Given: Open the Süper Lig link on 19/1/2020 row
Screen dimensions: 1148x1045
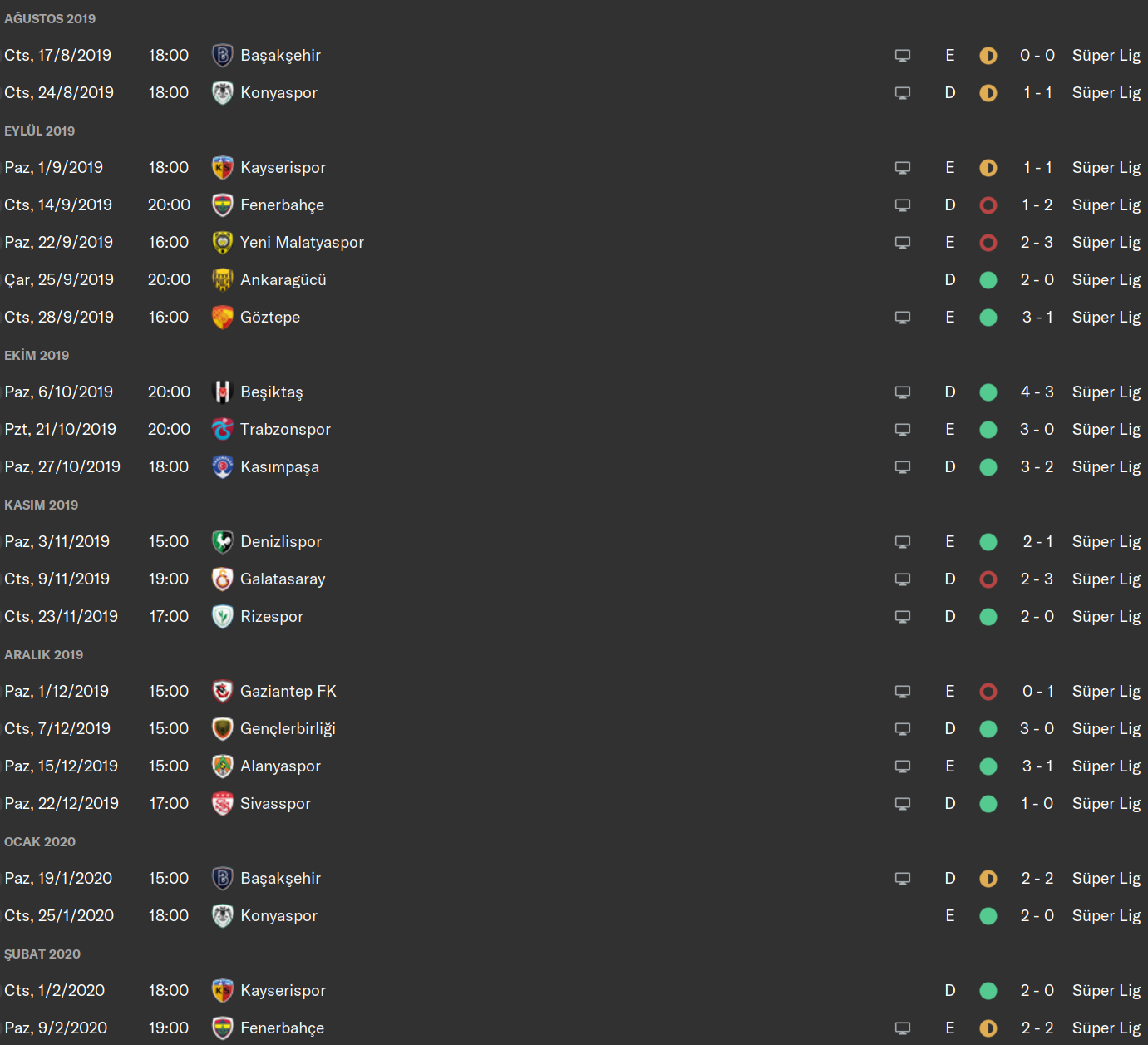Looking at the screenshot, I should click(x=1106, y=879).
